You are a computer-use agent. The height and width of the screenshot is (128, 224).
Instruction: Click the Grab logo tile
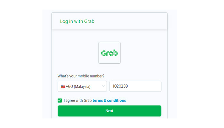tap(109, 52)
